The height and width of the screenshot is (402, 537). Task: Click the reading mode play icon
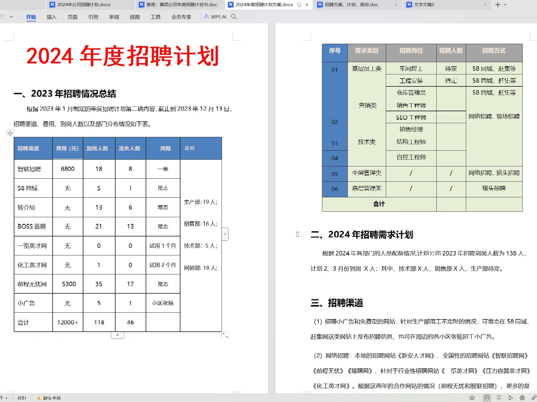(511, 398)
